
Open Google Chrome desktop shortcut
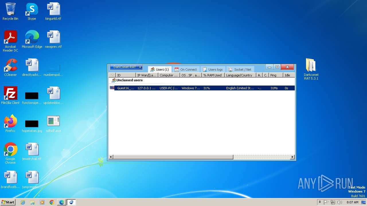(x=10, y=153)
